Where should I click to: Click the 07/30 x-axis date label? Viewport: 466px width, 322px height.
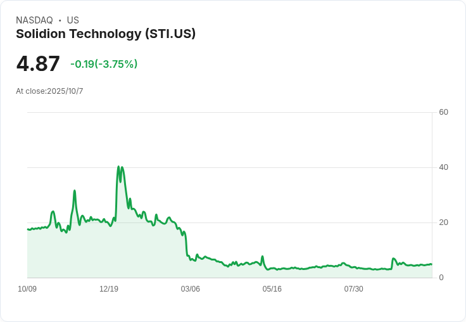(x=354, y=289)
